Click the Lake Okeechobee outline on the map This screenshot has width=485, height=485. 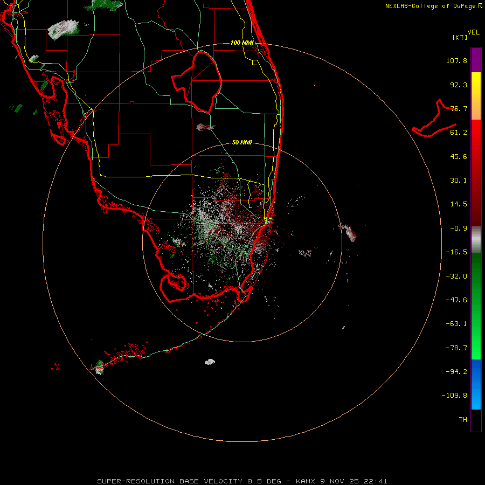[197, 82]
